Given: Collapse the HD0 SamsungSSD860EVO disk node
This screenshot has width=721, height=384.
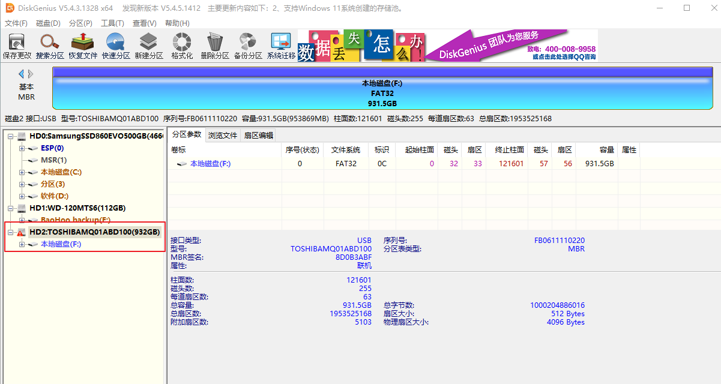Looking at the screenshot, I should point(10,136).
